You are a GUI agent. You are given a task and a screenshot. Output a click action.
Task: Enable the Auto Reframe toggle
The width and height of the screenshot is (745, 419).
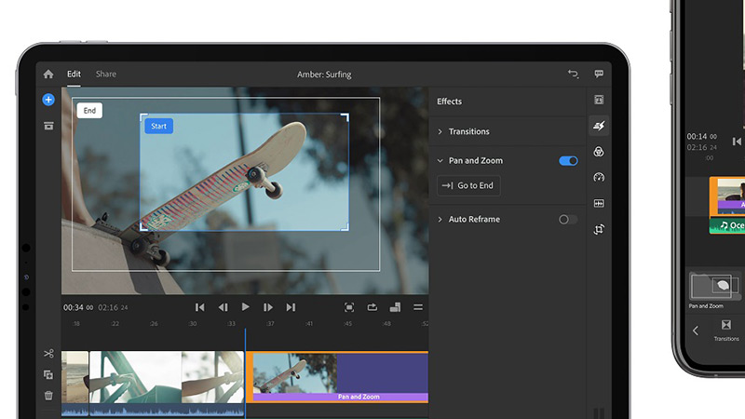567,220
